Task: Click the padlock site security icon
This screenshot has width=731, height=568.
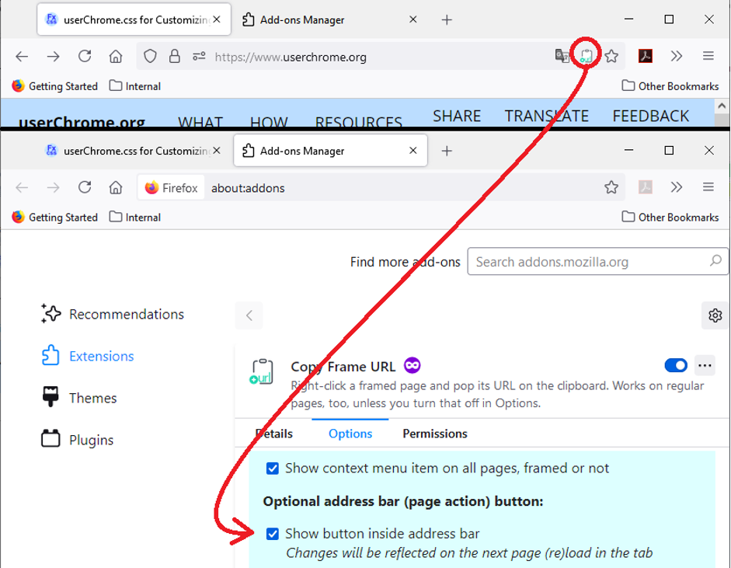Action: (x=175, y=56)
